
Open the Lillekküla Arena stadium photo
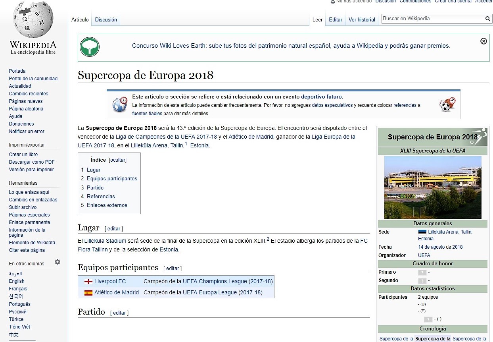click(432, 187)
